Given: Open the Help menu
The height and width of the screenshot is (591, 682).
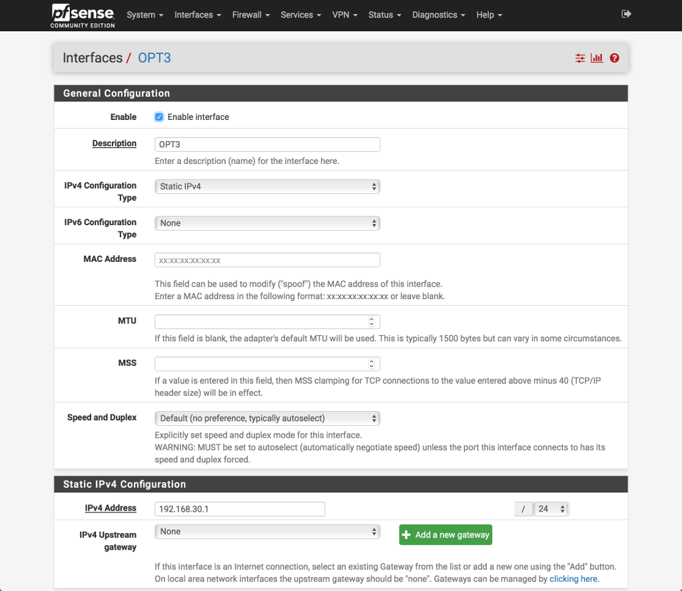Looking at the screenshot, I should pyautogui.click(x=489, y=15).
